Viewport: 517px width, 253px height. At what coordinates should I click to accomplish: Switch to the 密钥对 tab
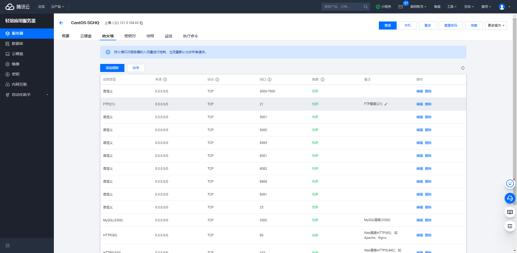(130, 36)
